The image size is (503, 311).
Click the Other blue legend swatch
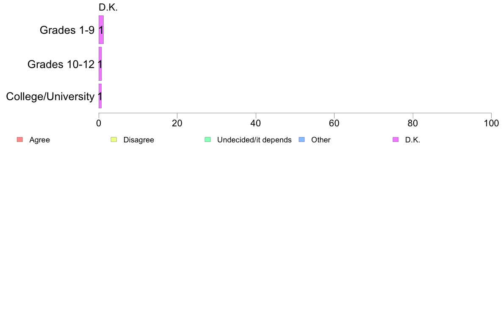coord(302,139)
